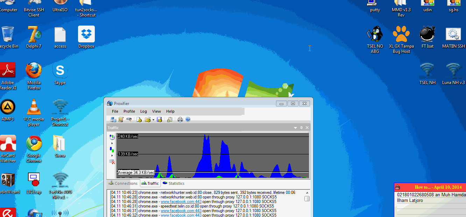
Task: Open the Tsel No AVG NH v1 icon
Action: point(60,185)
